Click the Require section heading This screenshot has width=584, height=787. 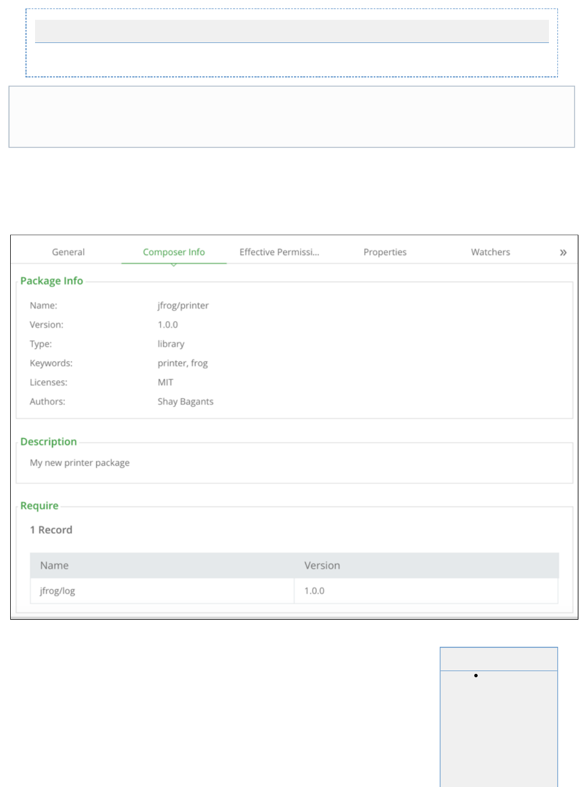coord(40,505)
